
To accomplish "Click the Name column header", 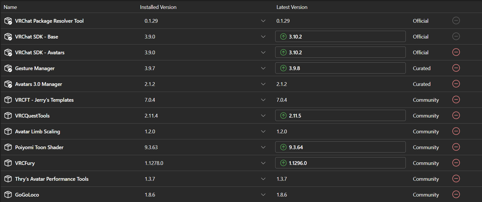I will (10, 7).
